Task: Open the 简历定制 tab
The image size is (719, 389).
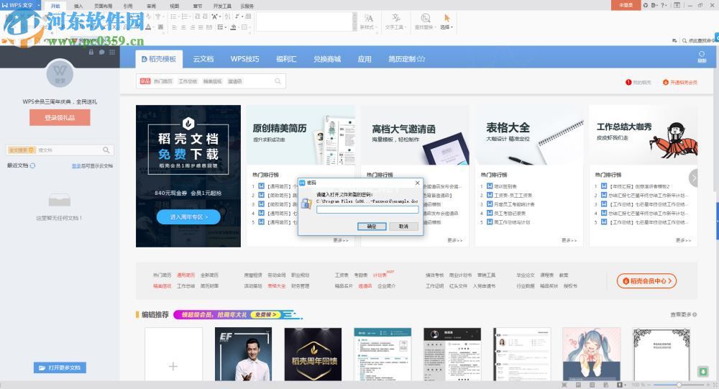Action: 407,59
